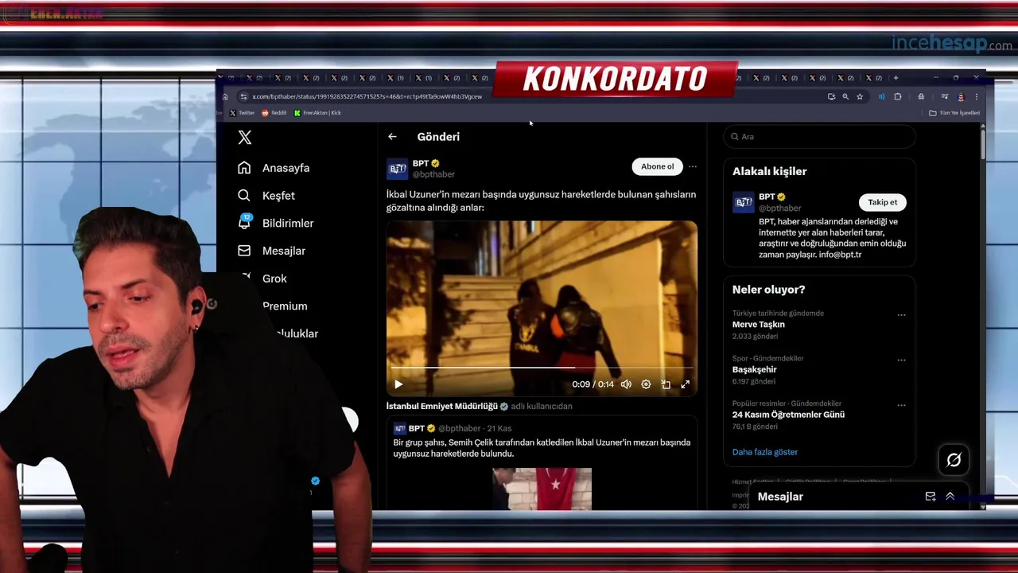
Task: Click the Ara search field
Action: (x=819, y=137)
